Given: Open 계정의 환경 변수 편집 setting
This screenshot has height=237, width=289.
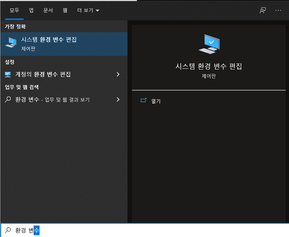Looking at the screenshot, I should pyautogui.click(x=64, y=74).
